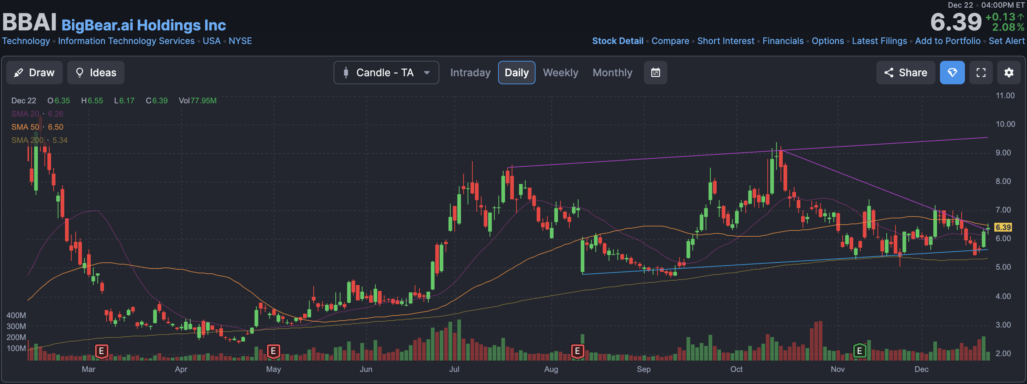Open the calendar date range picker
Viewport: 1027px width, 384px height.
pos(655,72)
